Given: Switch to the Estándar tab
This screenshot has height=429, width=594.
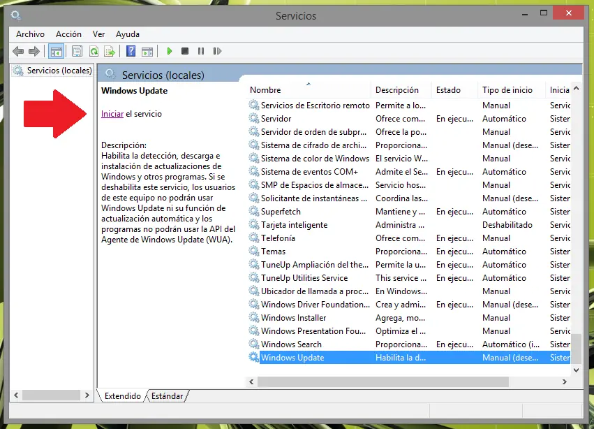Looking at the screenshot, I should [x=167, y=396].
